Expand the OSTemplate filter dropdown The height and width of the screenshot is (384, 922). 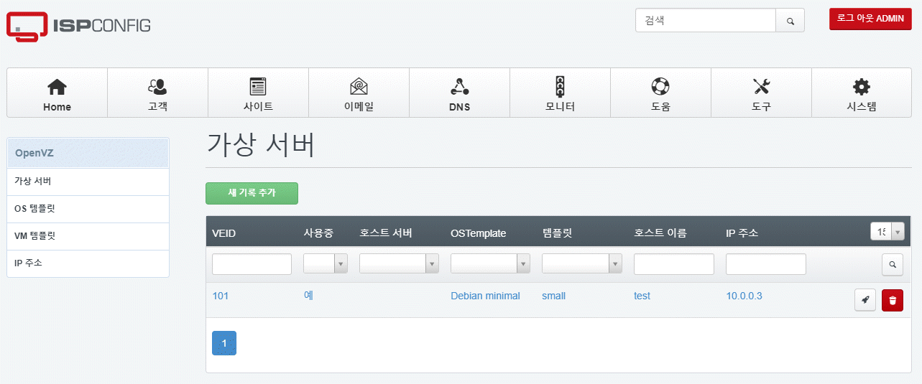pos(490,264)
